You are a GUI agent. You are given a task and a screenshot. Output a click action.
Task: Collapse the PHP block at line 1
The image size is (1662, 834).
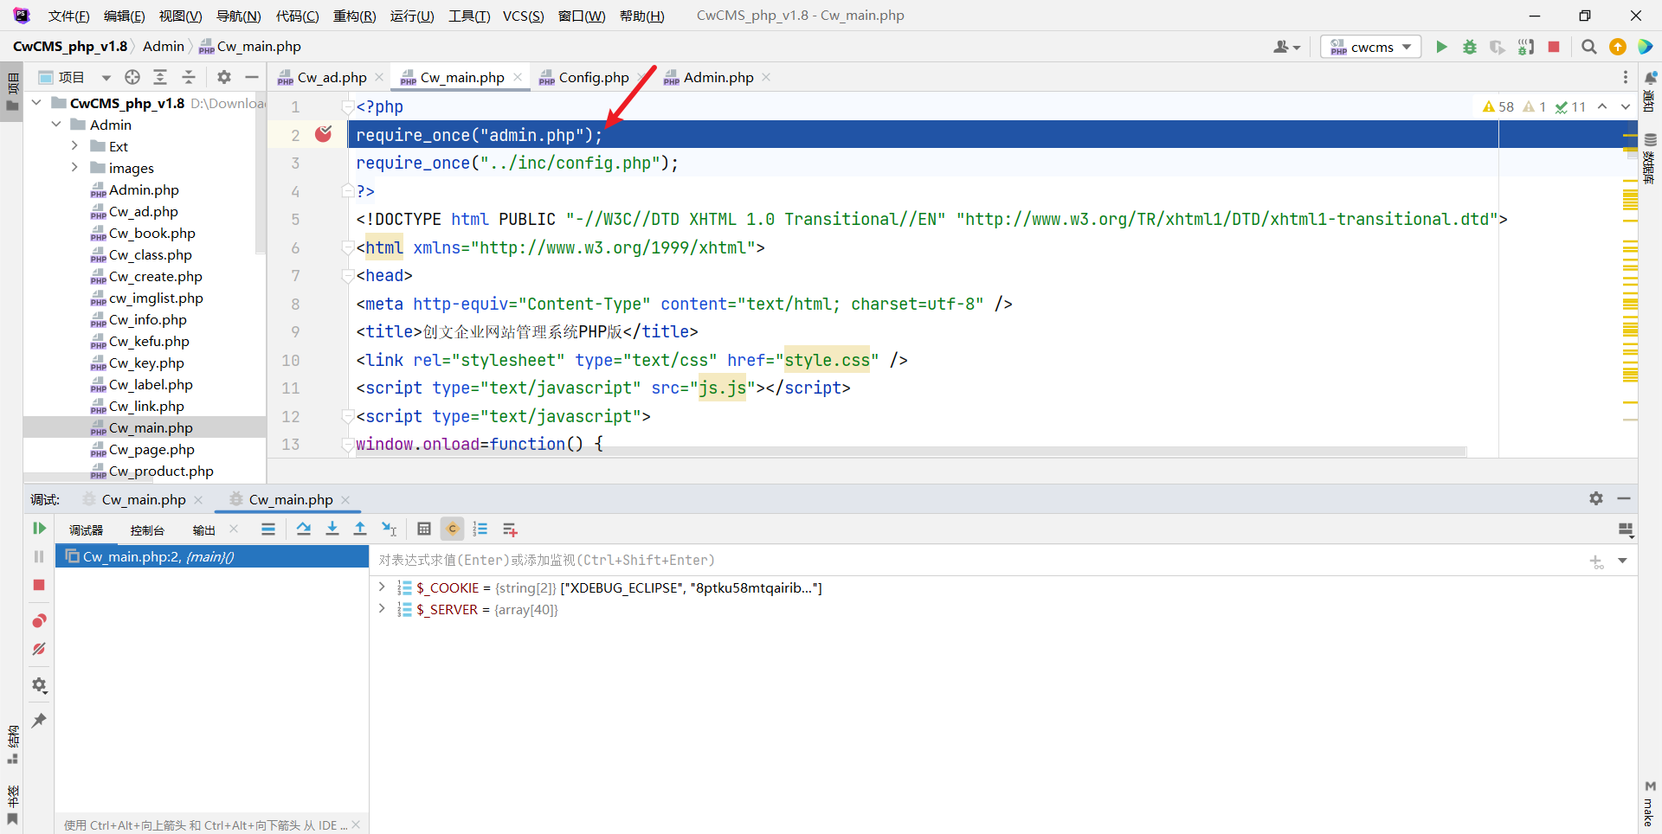click(347, 107)
